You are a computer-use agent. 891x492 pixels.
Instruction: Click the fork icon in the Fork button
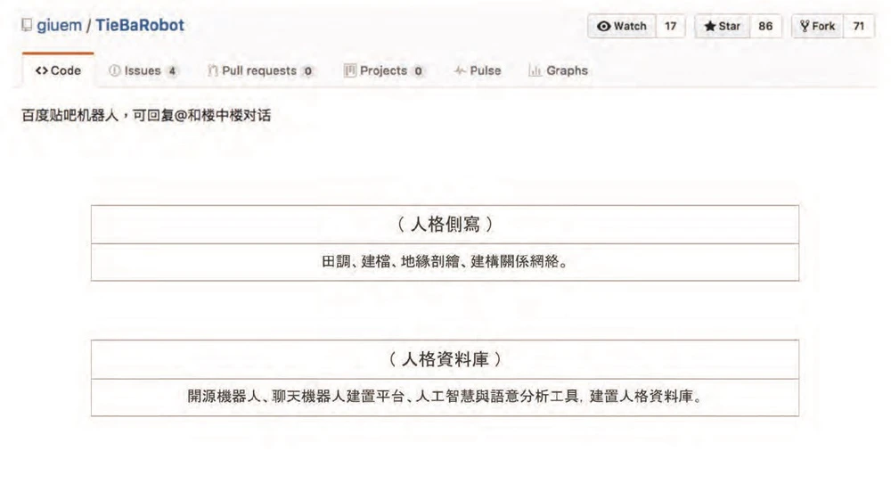pos(803,27)
